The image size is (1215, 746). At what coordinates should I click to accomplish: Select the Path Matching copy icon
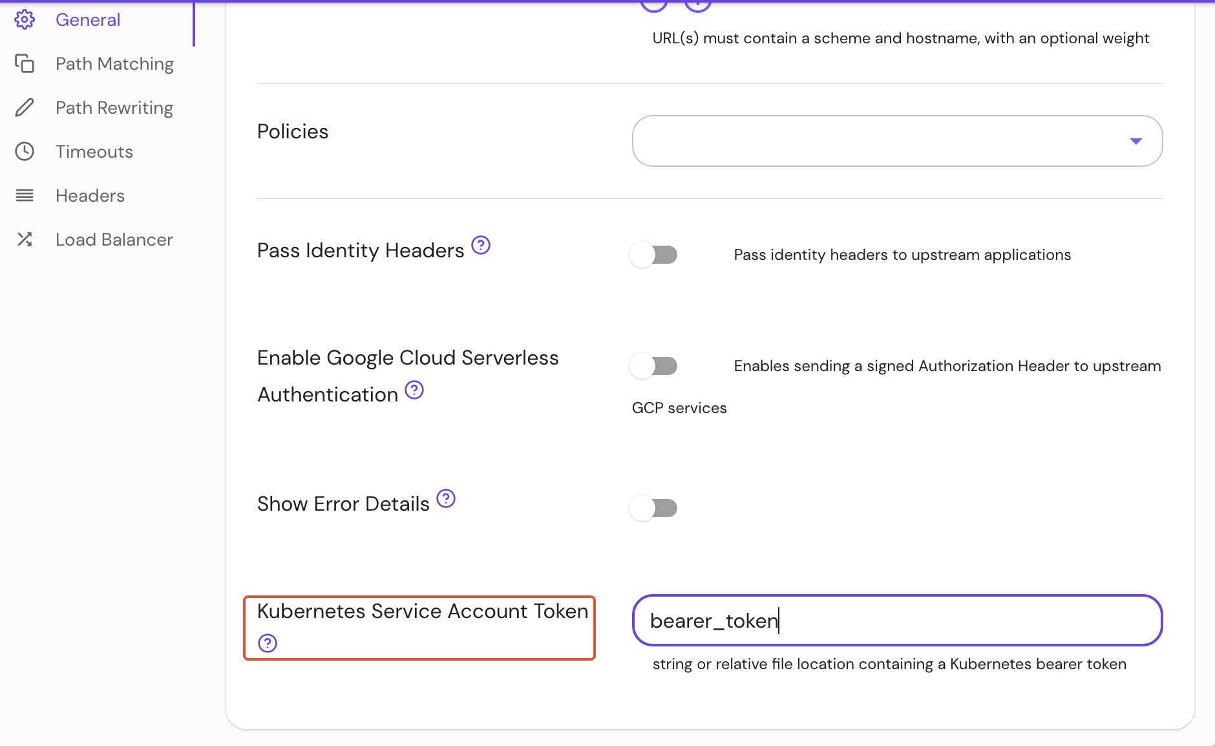coord(25,63)
